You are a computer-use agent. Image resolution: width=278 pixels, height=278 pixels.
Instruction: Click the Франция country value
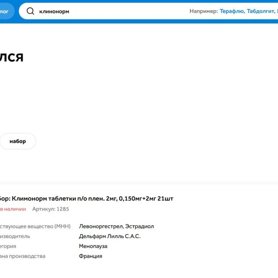coord(90,256)
